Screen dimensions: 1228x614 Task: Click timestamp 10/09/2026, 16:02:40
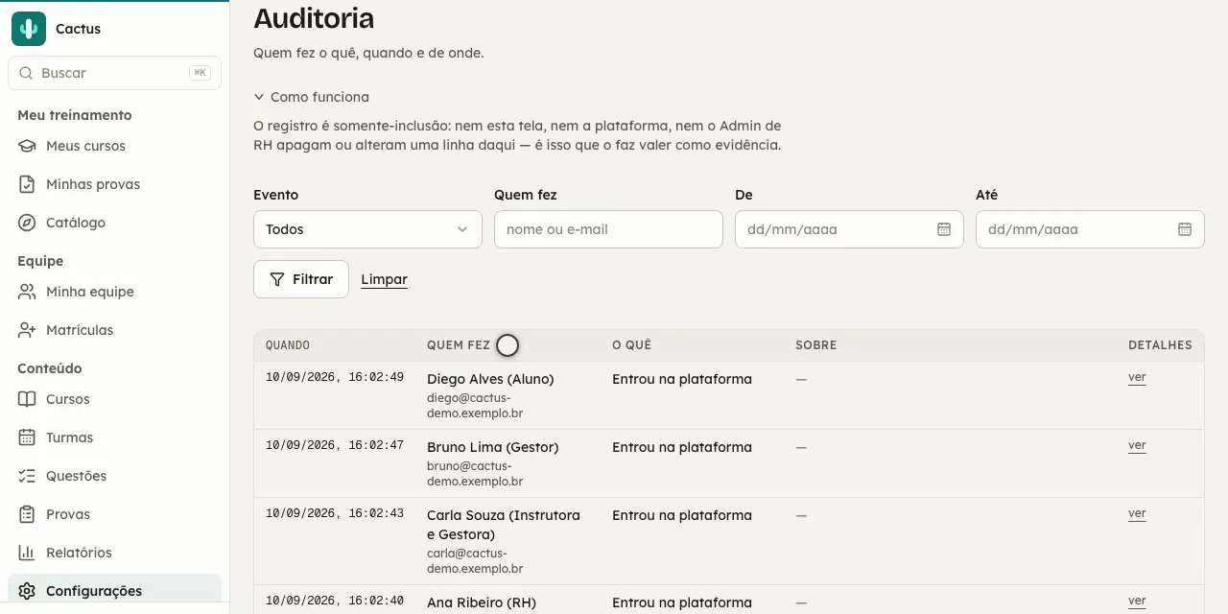tap(335, 601)
